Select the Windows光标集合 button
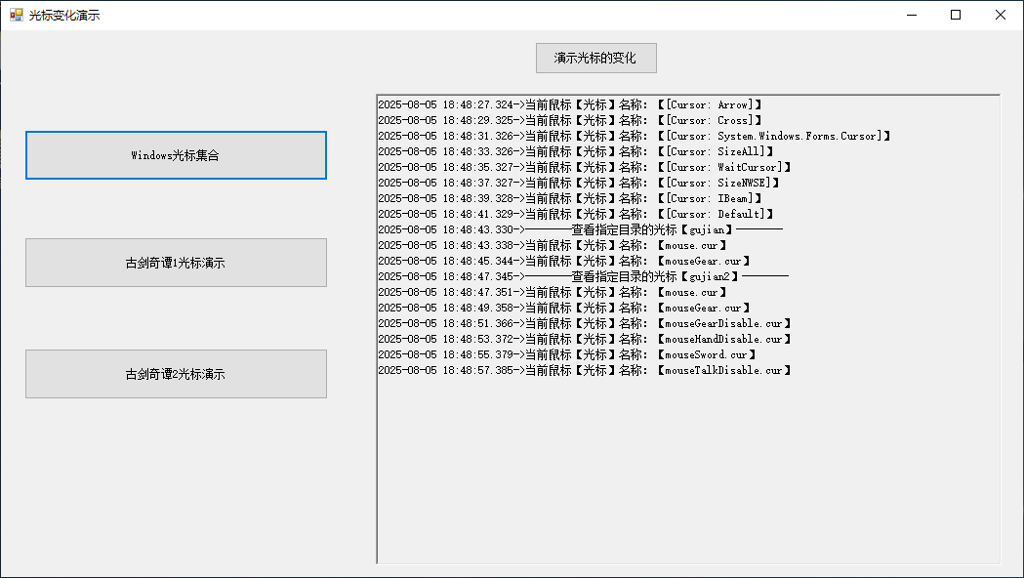Viewport: 1024px width, 578px height. 176,154
